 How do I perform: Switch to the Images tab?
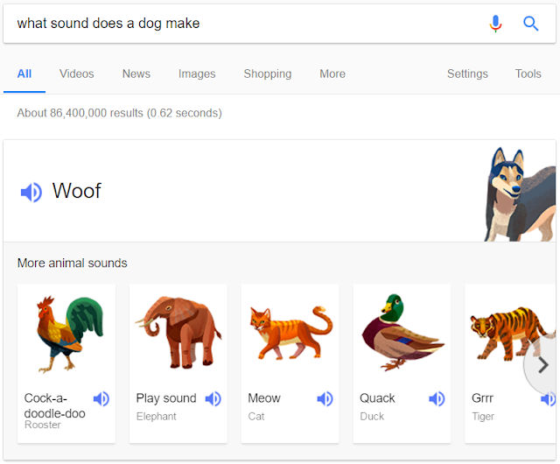197,74
